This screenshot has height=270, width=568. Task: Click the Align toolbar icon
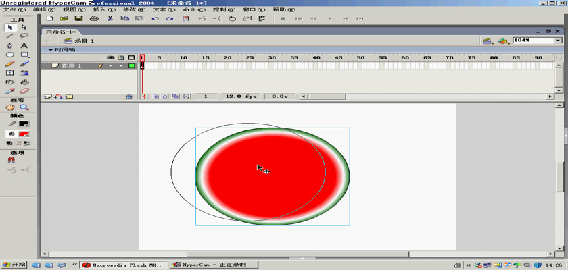262,18
